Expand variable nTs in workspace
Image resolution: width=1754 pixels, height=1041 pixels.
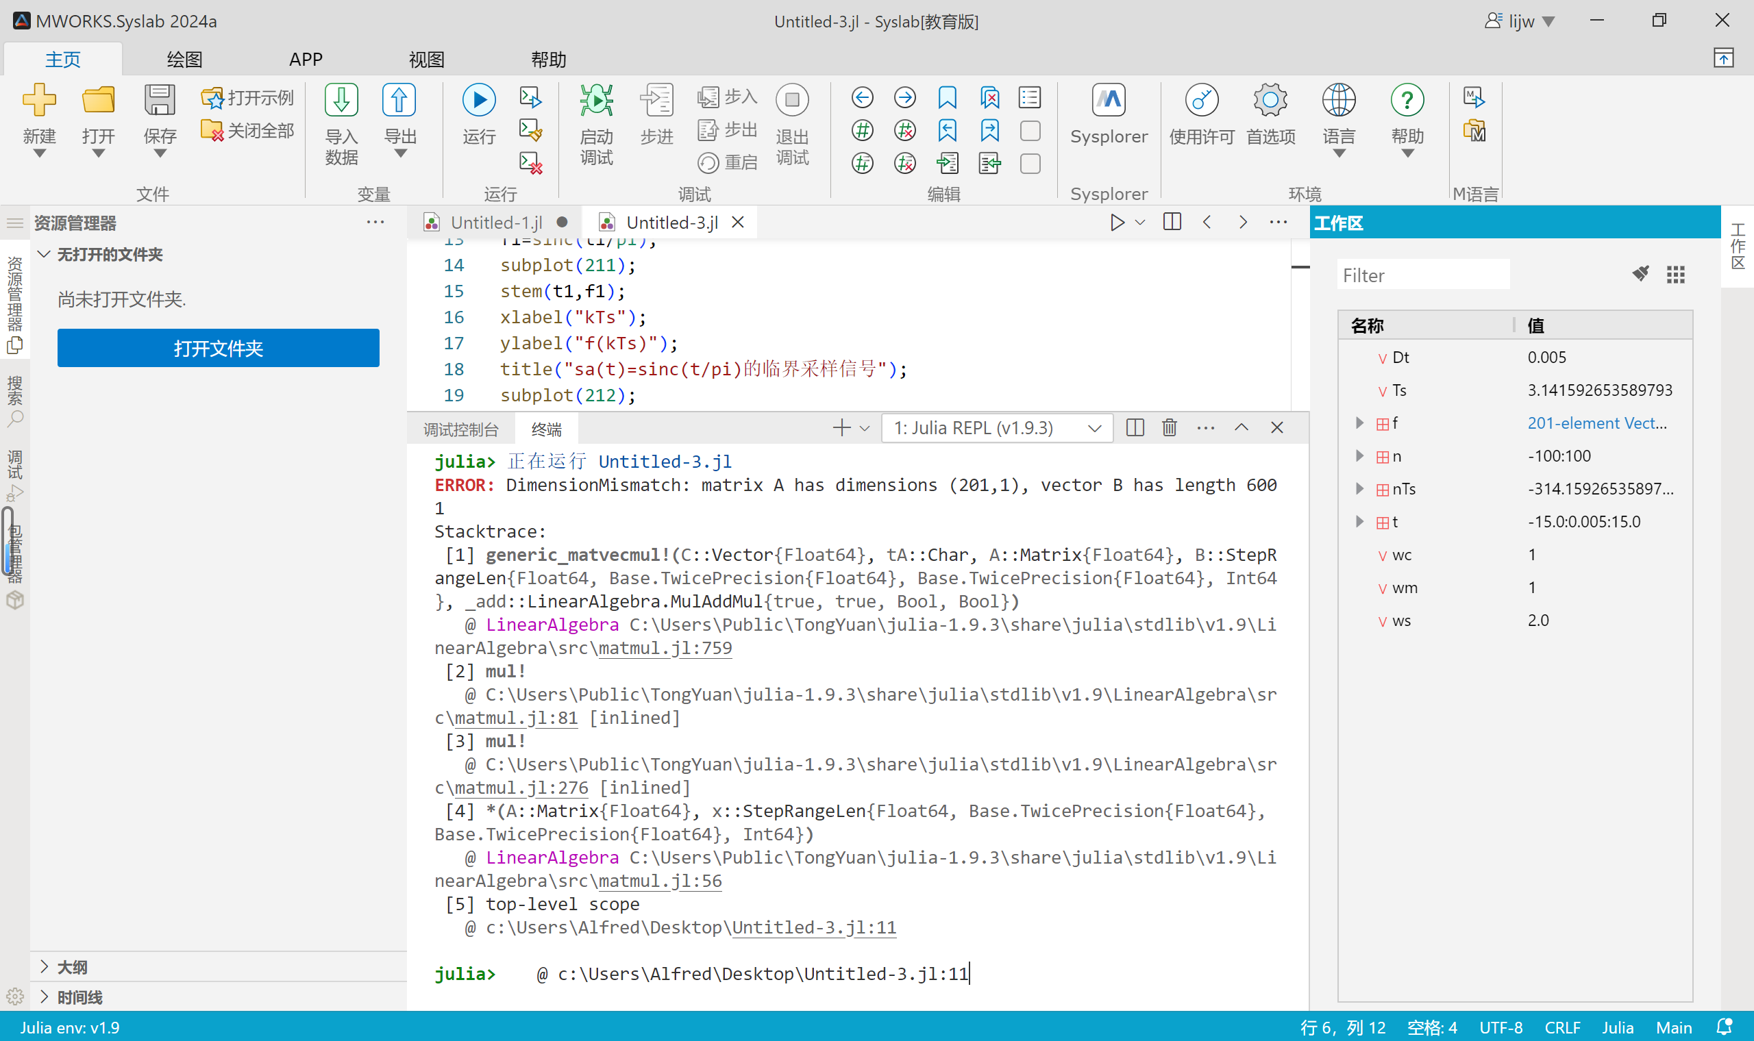1359,489
